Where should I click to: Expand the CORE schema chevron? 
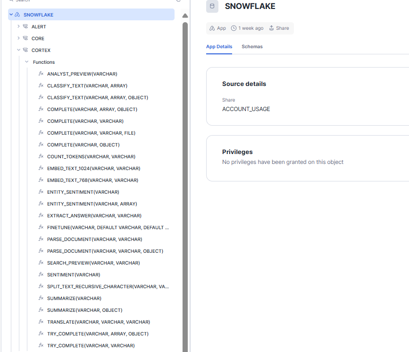18,38
